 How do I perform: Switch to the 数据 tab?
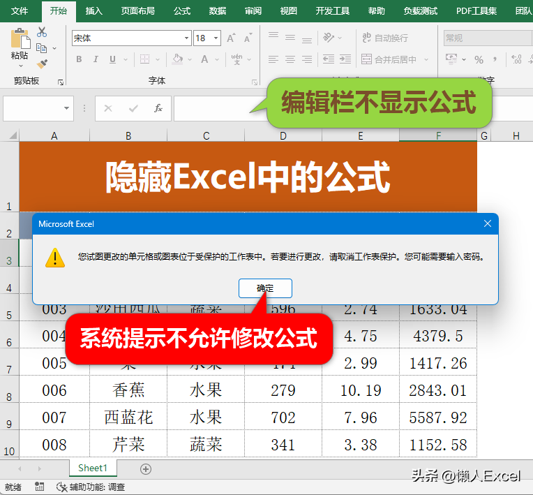click(x=218, y=11)
